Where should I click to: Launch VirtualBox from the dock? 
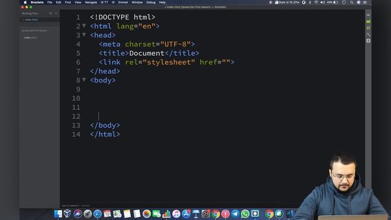pyautogui.click(x=68, y=214)
